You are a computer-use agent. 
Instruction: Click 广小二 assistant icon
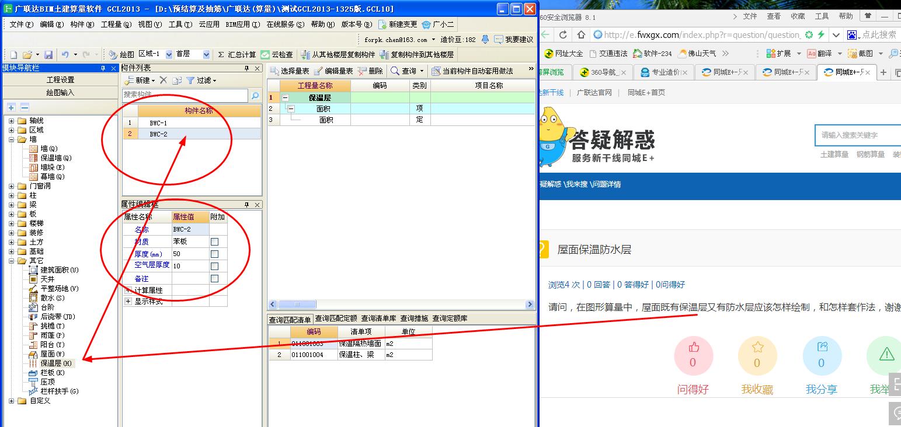pyautogui.click(x=437, y=24)
